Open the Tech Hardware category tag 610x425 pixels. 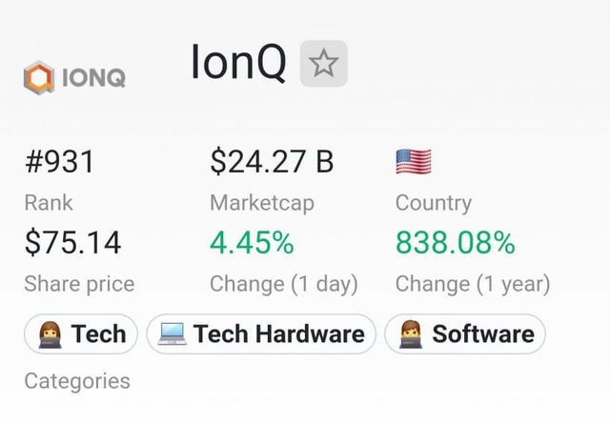click(261, 334)
